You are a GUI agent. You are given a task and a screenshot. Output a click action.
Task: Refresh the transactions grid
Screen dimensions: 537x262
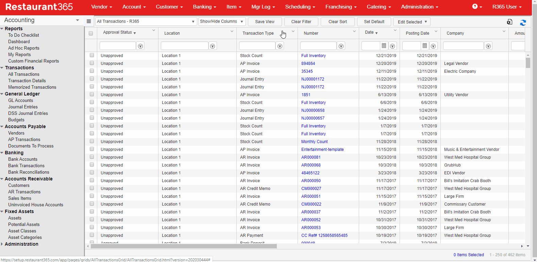tap(523, 22)
